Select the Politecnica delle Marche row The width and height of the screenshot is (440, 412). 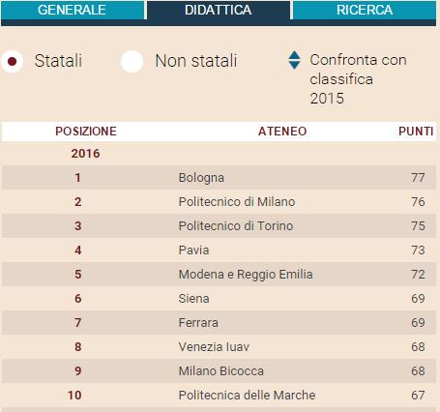pos(219,396)
